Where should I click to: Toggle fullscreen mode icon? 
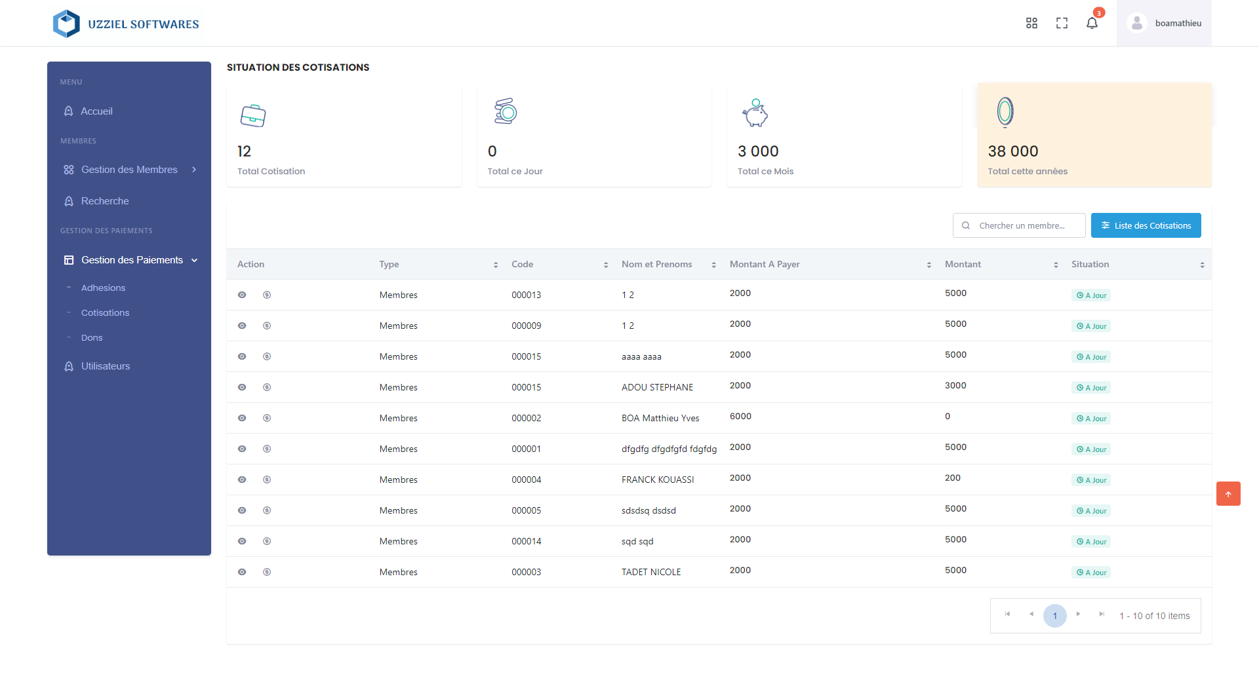click(1062, 24)
